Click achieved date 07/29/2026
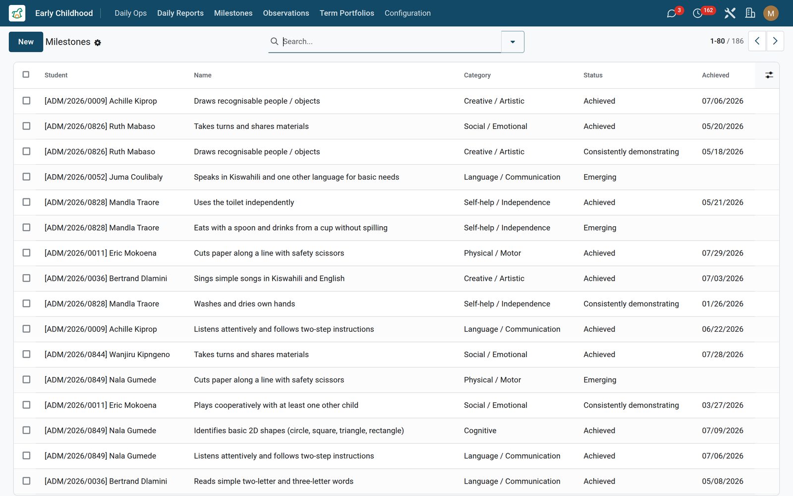The height and width of the screenshot is (496, 793). click(x=723, y=253)
